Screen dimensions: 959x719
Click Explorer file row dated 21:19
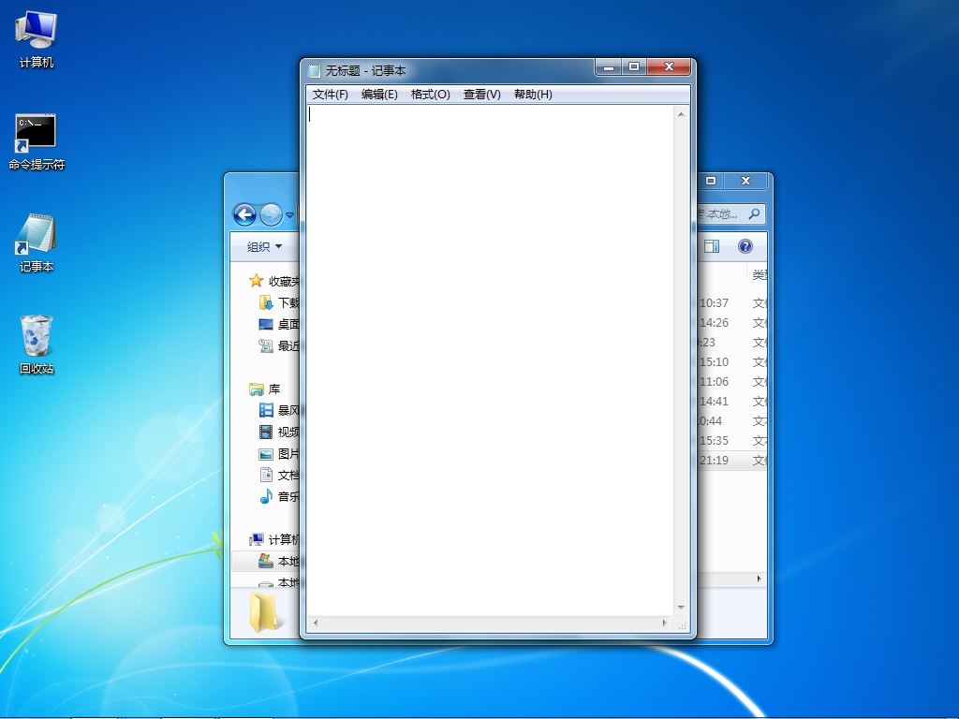(732, 460)
